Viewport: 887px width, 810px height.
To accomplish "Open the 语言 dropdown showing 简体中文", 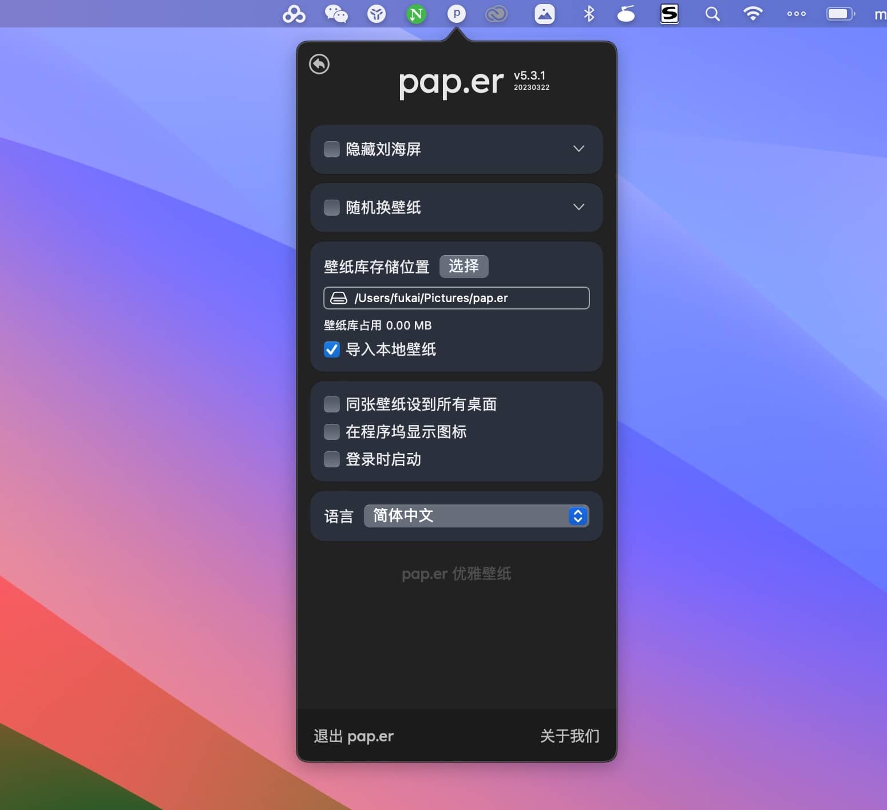I will pyautogui.click(x=476, y=516).
